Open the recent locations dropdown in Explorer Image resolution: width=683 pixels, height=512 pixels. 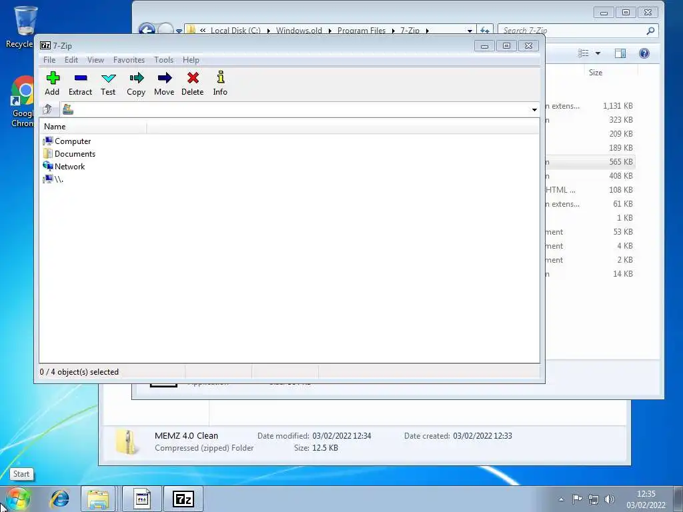[179, 31]
